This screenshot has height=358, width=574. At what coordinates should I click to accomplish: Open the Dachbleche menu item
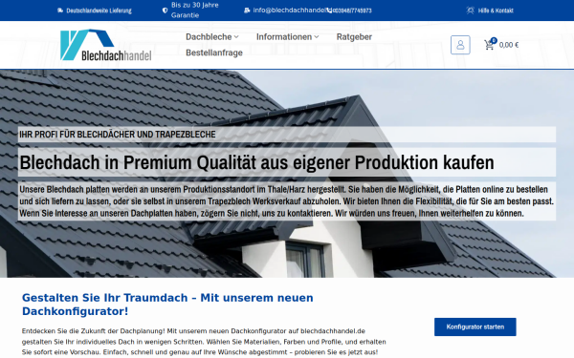[209, 37]
